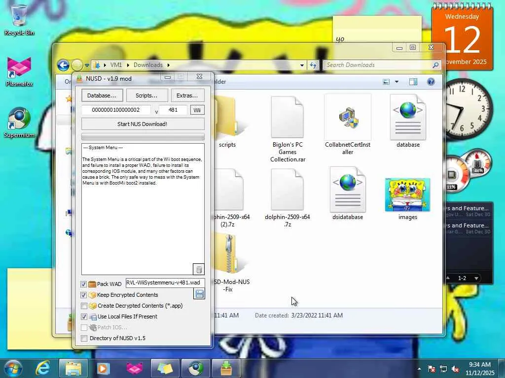Click the clear log trash icon in NUSD

tap(199, 269)
